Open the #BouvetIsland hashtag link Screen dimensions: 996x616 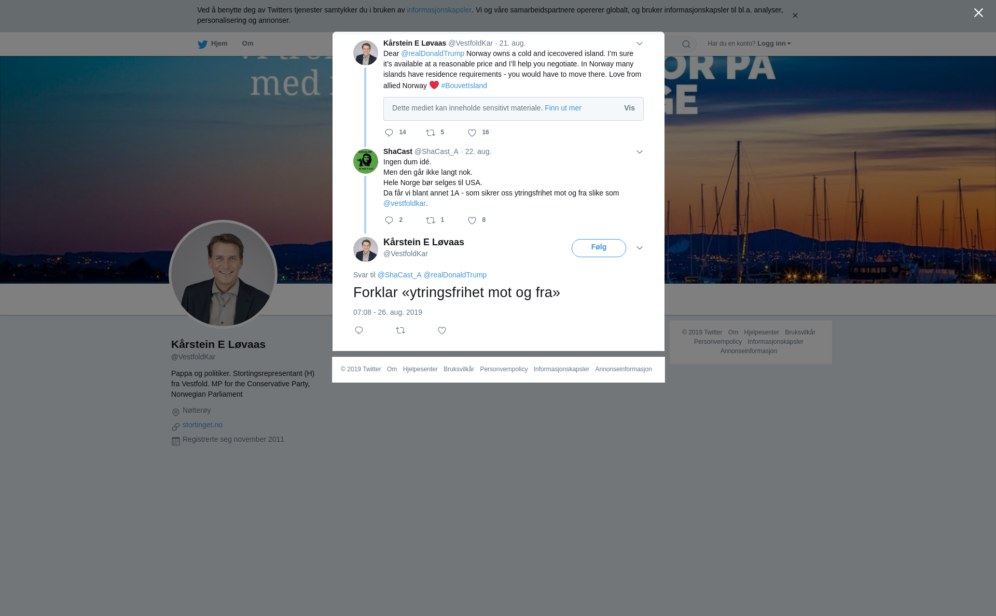464,86
